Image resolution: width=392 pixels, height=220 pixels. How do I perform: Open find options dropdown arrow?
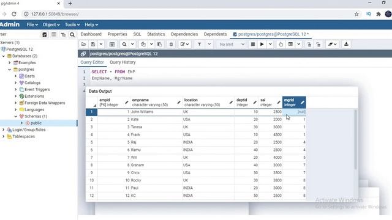(x=132, y=45)
